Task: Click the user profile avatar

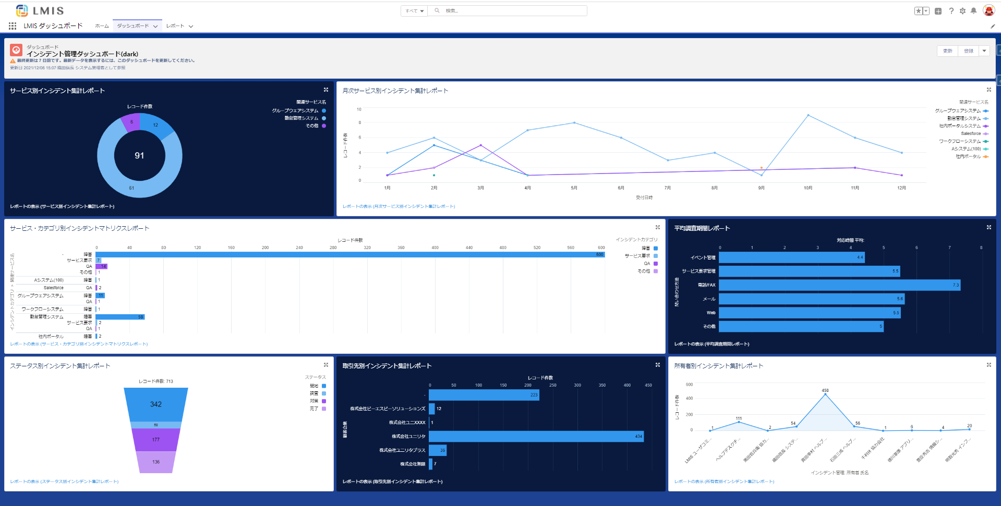Action: click(988, 10)
